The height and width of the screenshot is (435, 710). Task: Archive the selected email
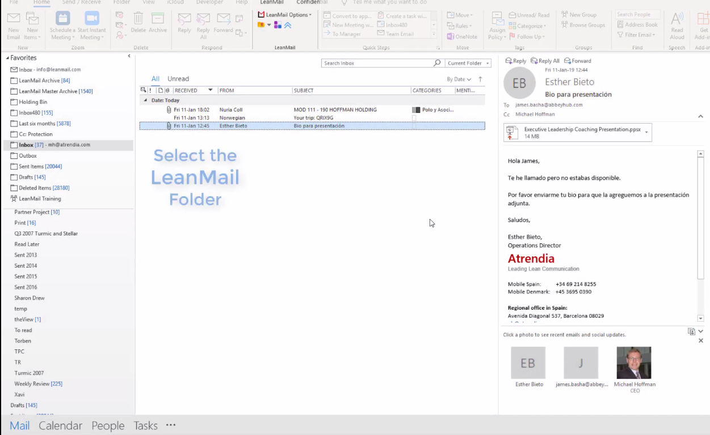(157, 22)
